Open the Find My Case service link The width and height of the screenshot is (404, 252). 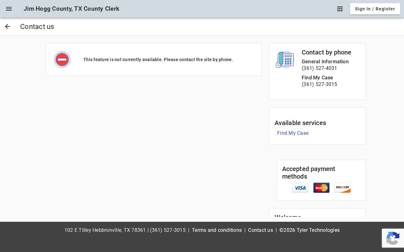tap(293, 133)
